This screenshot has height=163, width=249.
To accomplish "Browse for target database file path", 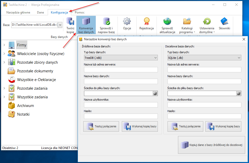I will [239, 93].
